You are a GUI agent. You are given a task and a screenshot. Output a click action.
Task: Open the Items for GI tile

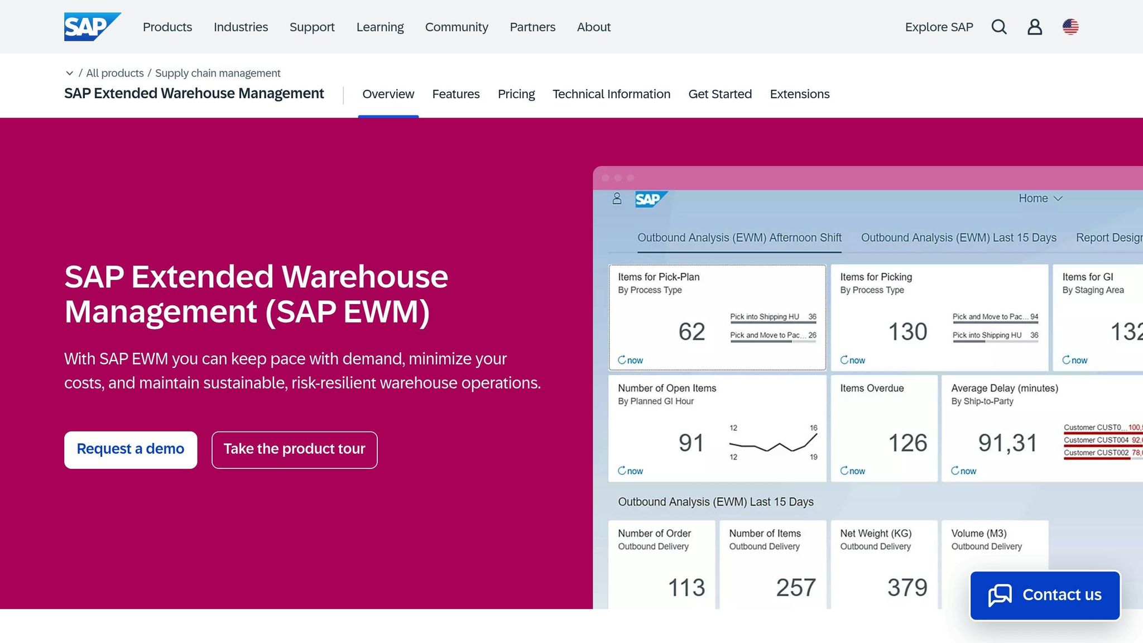pyautogui.click(x=1098, y=317)
